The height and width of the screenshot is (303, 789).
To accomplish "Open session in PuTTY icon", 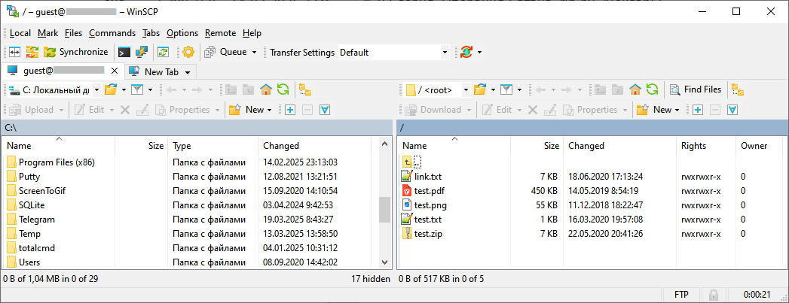I will (x=141, y=52).
